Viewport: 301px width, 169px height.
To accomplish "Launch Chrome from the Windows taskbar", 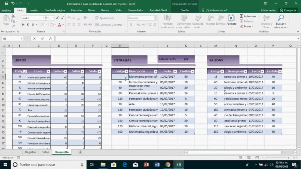I will click(x=168, y=165).
